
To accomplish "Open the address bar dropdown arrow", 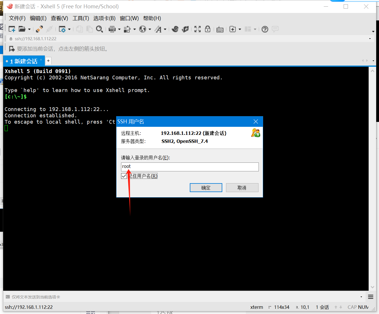I will (x=370, y=39).
